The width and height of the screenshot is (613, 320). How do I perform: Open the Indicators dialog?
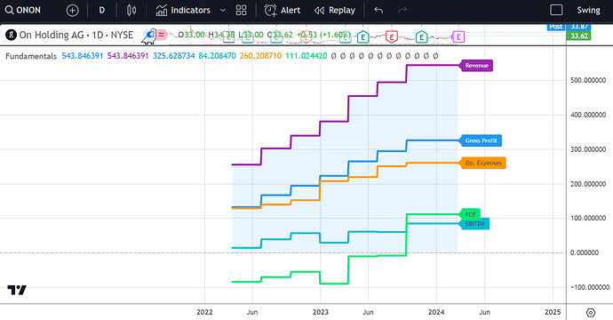pos(183,10)
